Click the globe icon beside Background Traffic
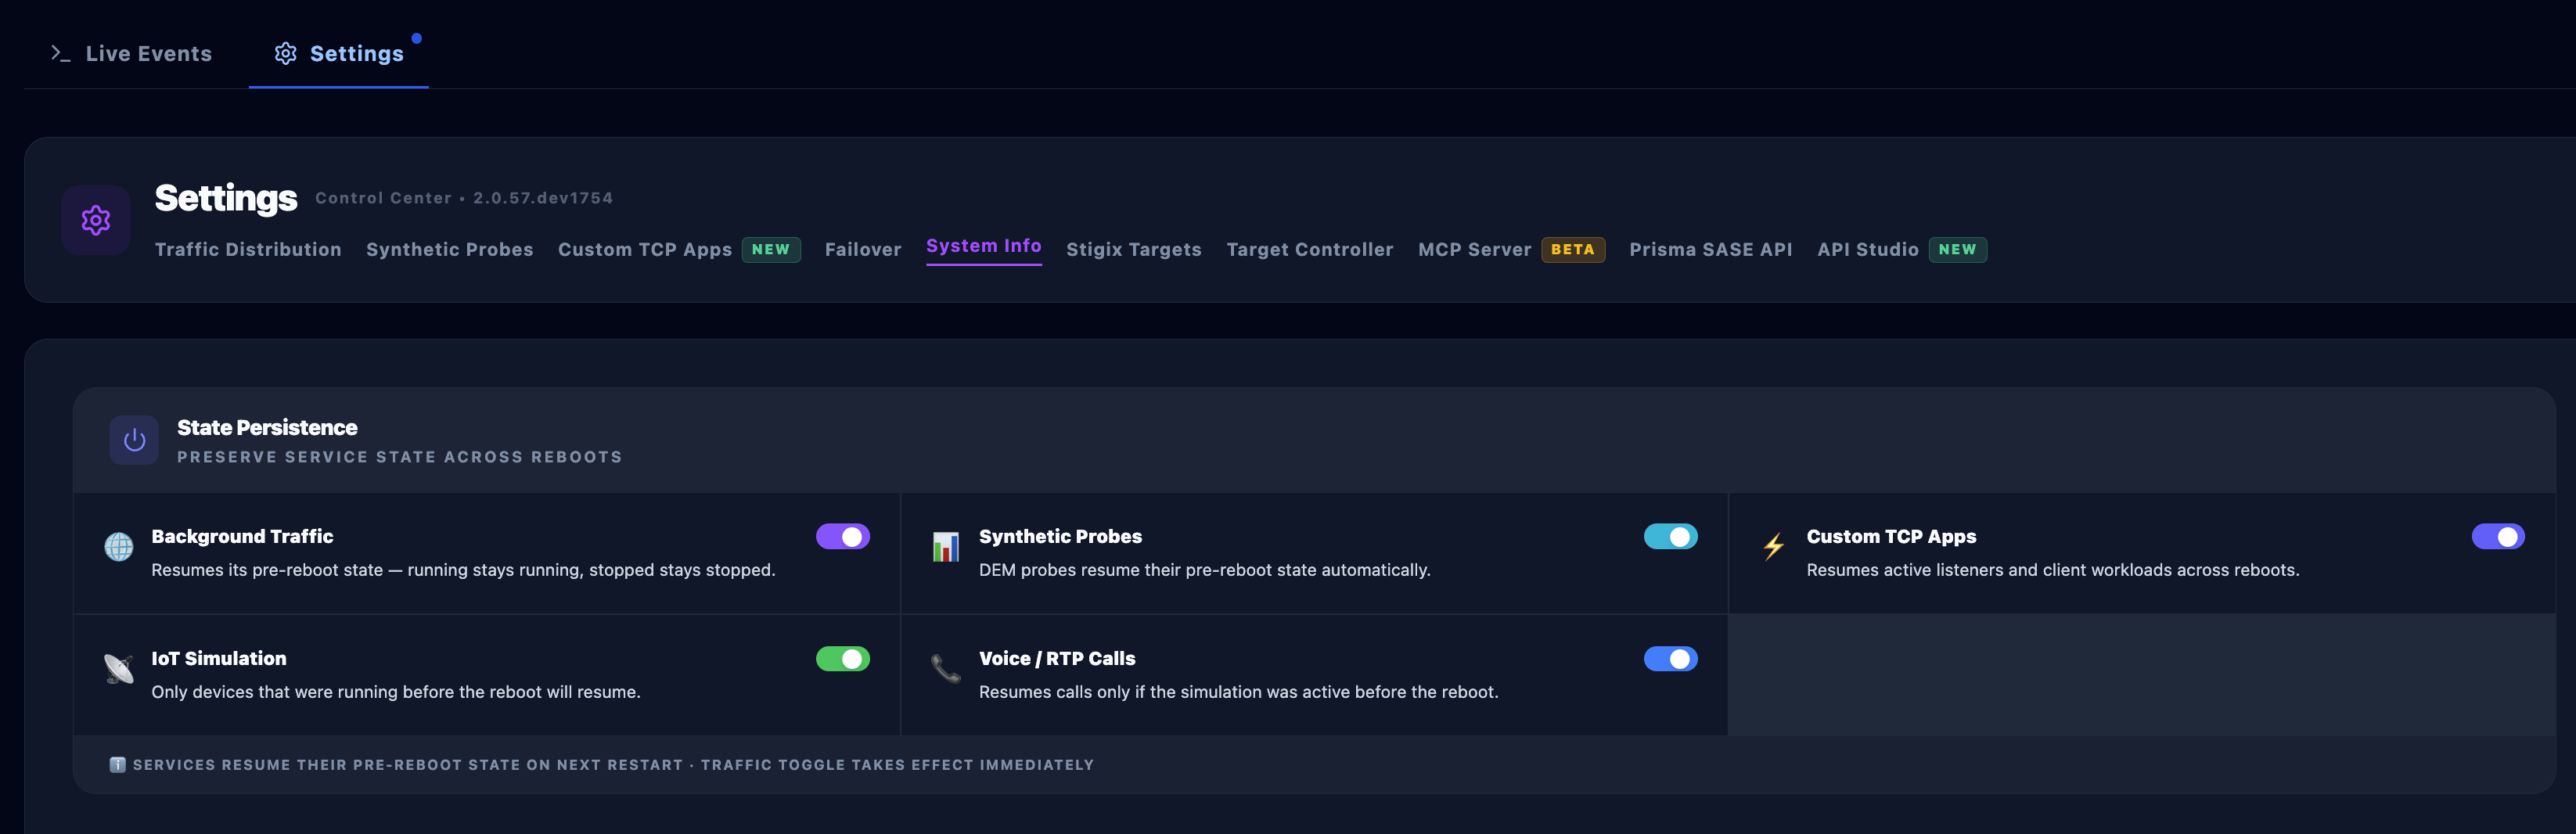The width and height of the screenshot is (2576, 834). pos(119,547)
